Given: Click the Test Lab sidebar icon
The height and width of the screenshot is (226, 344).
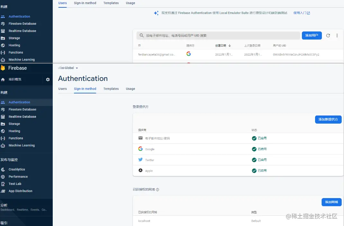Looking at the screenshot, I should (3, 184).
